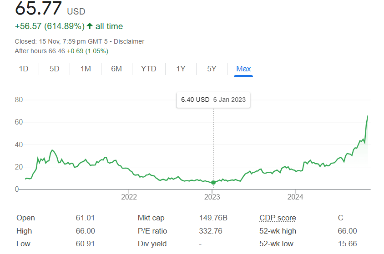The height and width of the screenshot is (254, 384).
Task: Switch to the 5D time range
Action: [x=55, y=69]
